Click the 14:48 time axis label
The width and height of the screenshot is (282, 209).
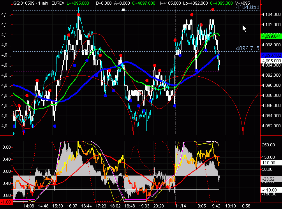click(43, 206)
